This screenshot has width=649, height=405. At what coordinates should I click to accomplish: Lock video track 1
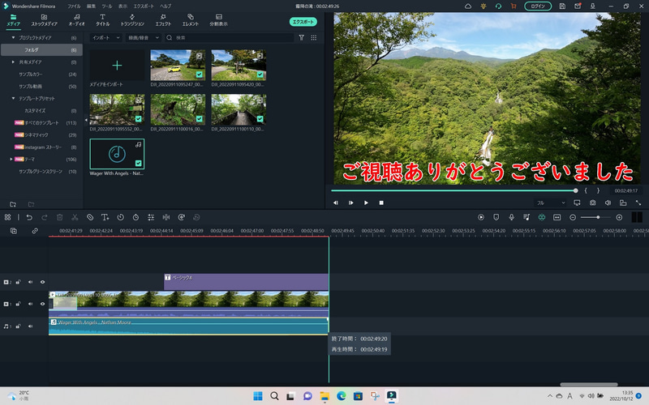click(x=18, y=304)
